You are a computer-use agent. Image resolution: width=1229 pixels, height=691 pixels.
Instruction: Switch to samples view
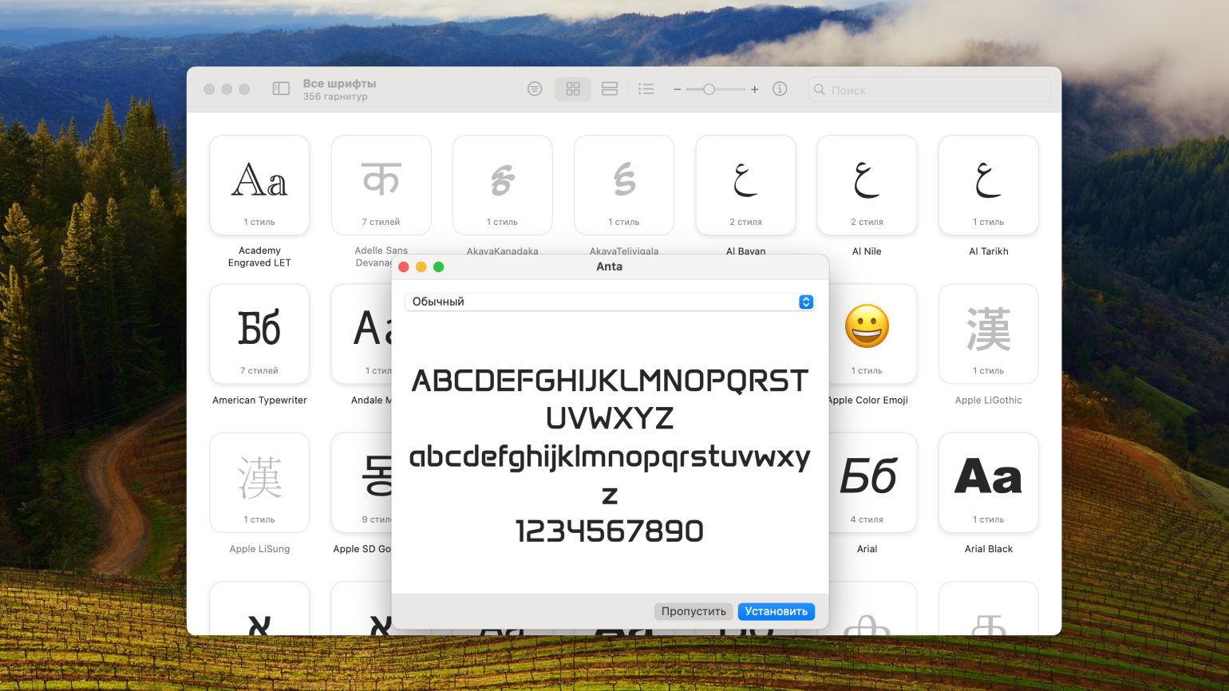coord(610,89)
